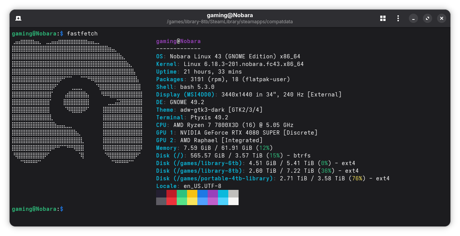
Task: Click the Disk library-8tb line
Action: 257,171
